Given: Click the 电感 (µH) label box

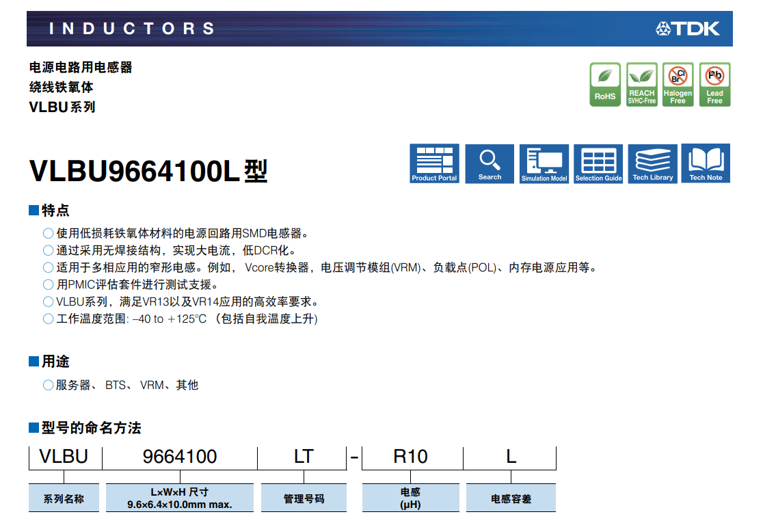Looking at the screenshot, I should click(x=411, y=498).
